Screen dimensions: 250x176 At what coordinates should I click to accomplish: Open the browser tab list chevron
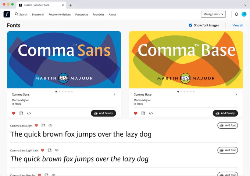245,5
